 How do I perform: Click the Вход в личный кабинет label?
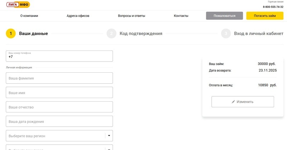click(x=259, y=33)
